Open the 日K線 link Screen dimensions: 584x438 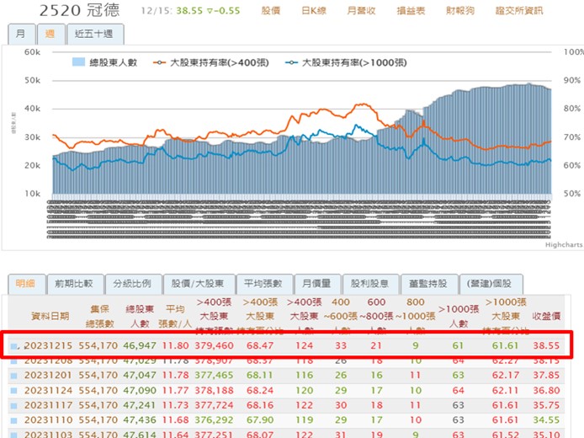(x=314, y=10)
